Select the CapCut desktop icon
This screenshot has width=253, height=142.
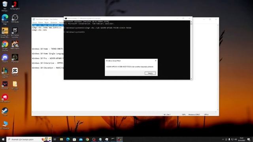pyautogui.click(x=15, y=72)
